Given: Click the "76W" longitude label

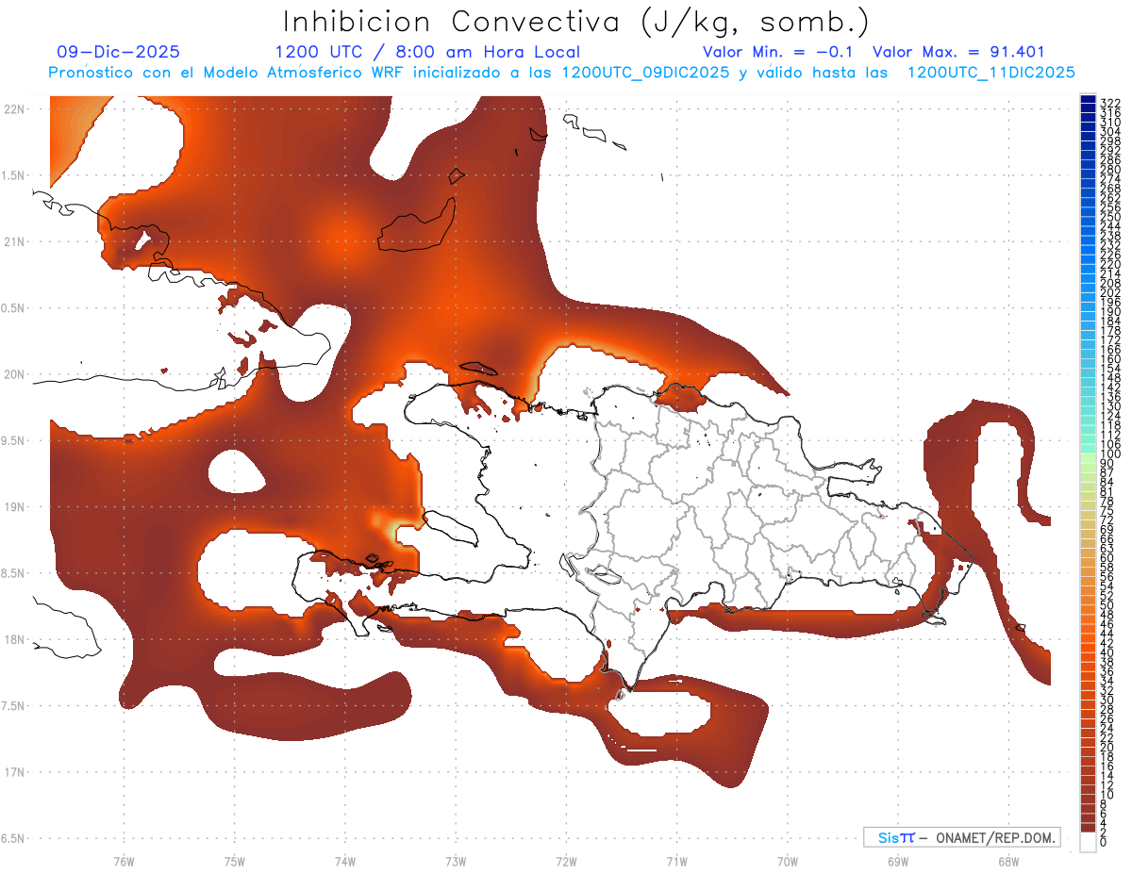Looking at the screenshot, I should pyautogui.click(x=124, y=861).
